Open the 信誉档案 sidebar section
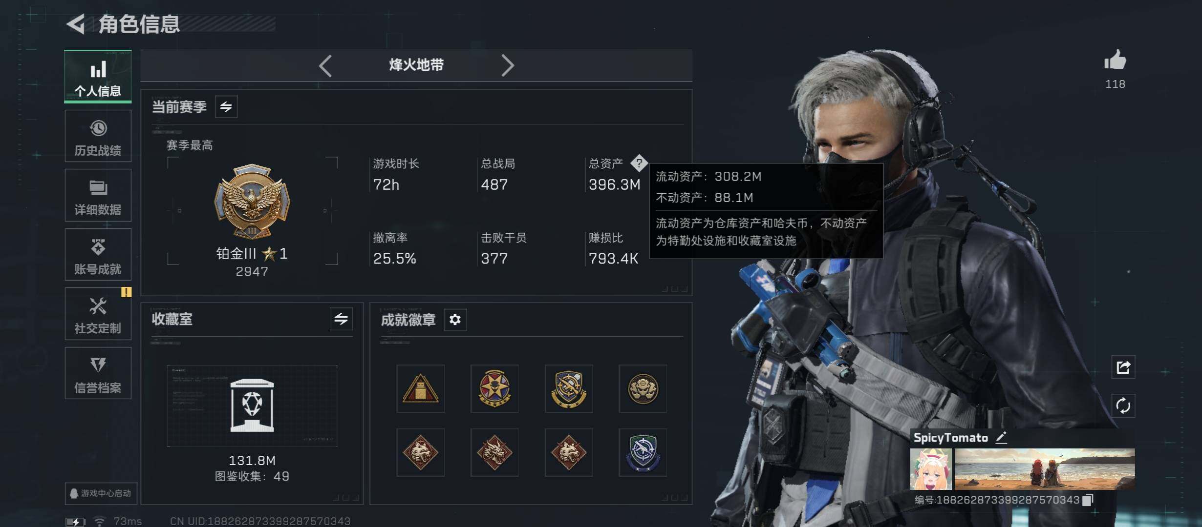The width and height of the screenshot is (1202, 527). pyautogui.click(x=98, y=373)
